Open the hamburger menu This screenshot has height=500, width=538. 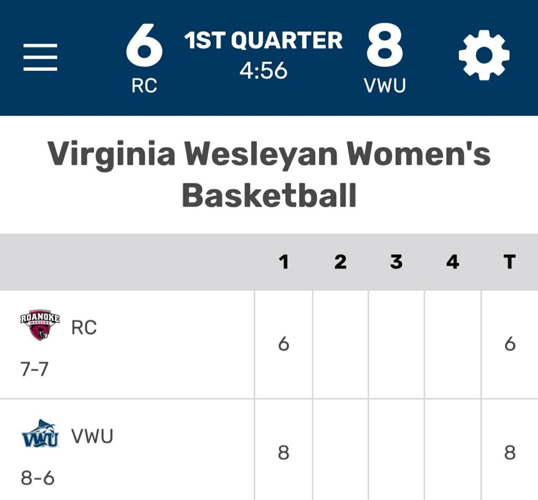(40, 57)
